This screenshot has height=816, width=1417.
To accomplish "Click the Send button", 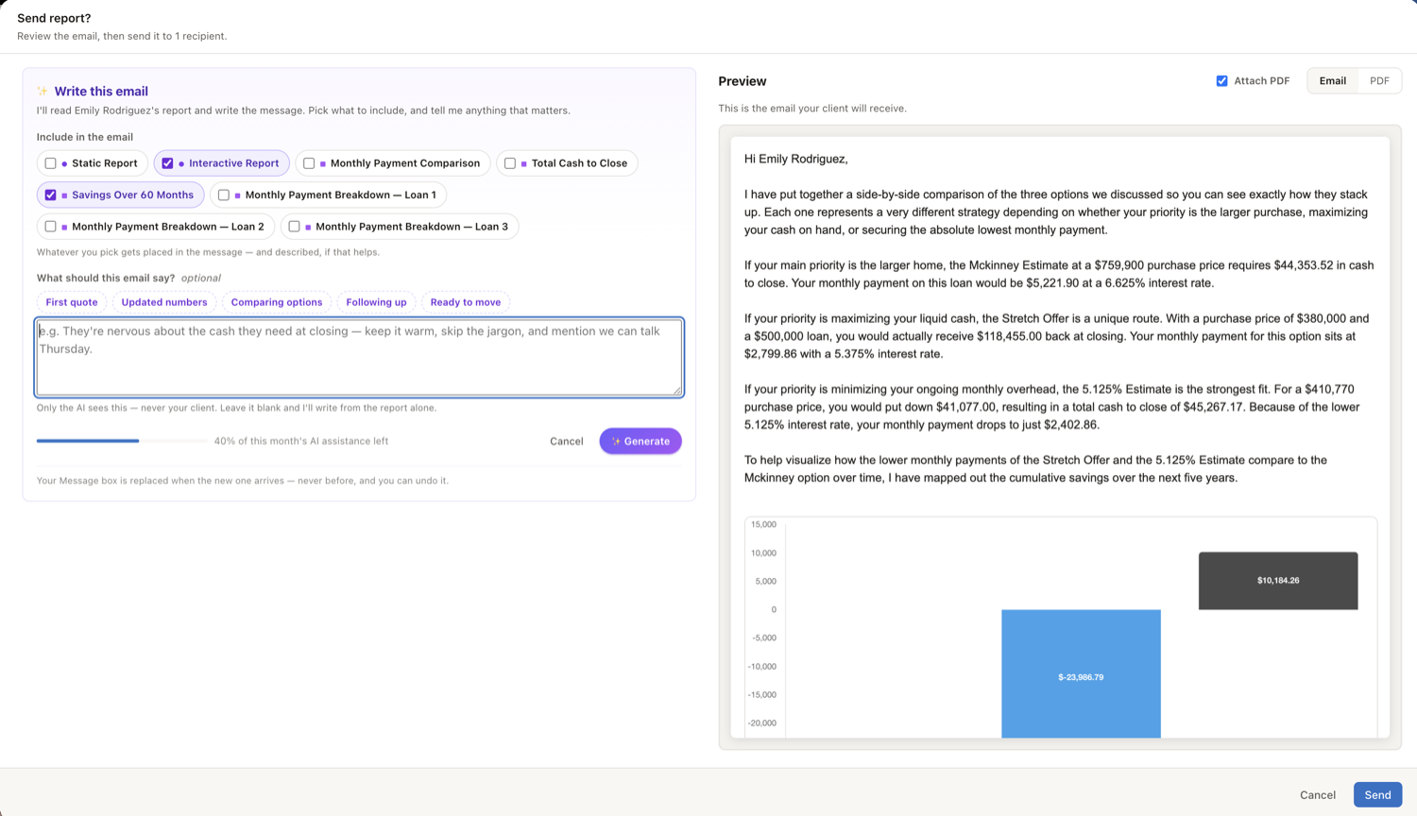I will click(x=1377, y=795).
